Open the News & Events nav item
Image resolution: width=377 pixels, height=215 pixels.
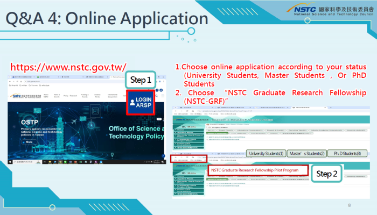pyautogui.click(x=57, y=96)
